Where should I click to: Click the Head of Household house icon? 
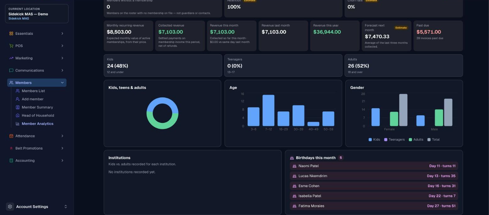click(18, 115)
